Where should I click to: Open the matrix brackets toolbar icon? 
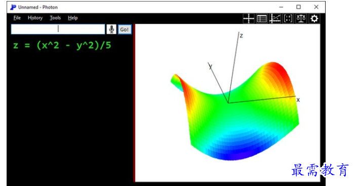288,18
